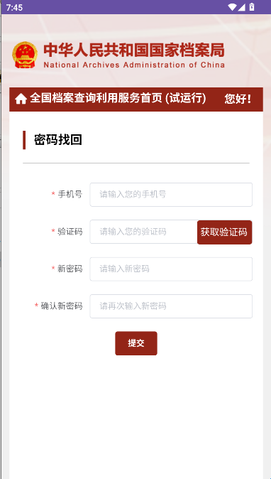Tap the 密码找回 heading
The height and width of the screenshot is (479, 271).
[x=58, y=140]
